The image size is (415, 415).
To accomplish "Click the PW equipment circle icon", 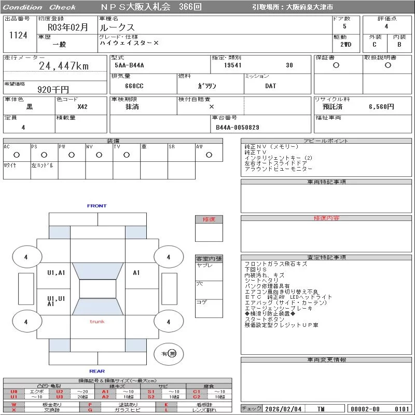I will pyautogui.click(x=72, y=155).
